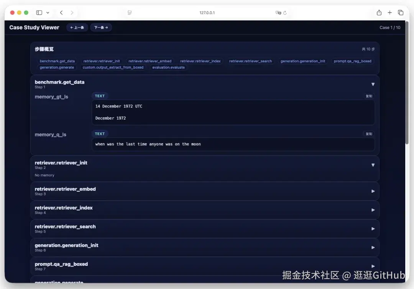Expand the retriever.retriever_search step
Image resolution: width=414 pixels, height=289 pixels.
pos(373,229)
